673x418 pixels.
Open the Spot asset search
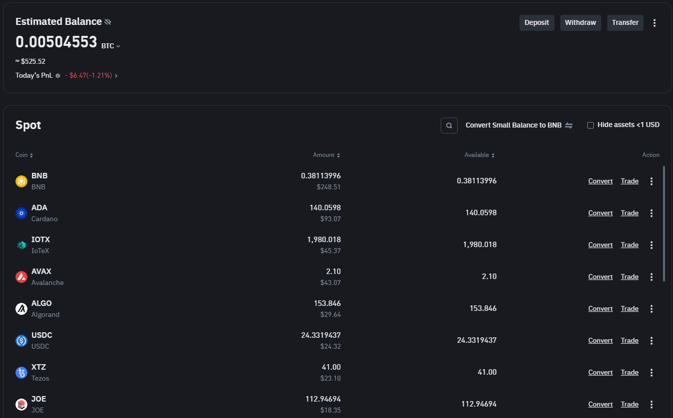pos(449,126)
